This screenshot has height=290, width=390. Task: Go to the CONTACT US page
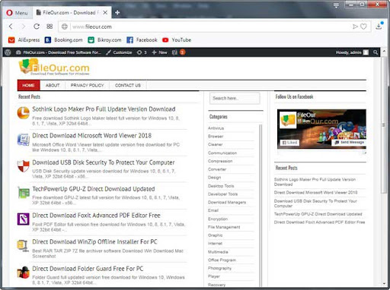point(128,85)
